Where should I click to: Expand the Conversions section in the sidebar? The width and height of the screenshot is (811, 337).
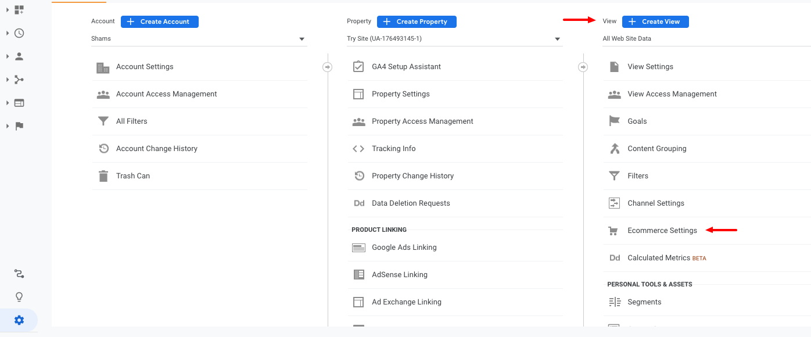[x=7, y=126]
